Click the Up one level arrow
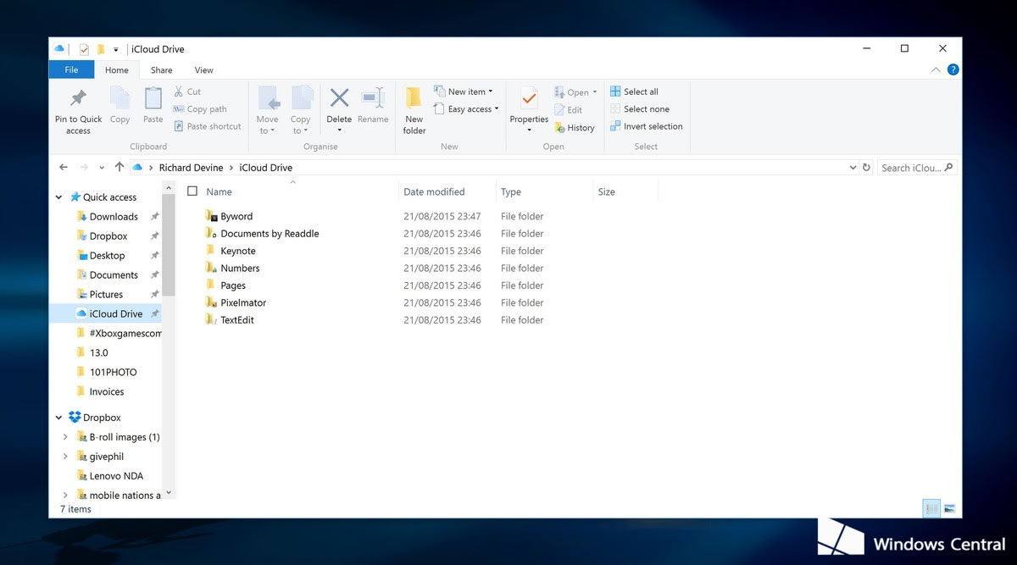The image size is (1017, 565). pos(119,168)
